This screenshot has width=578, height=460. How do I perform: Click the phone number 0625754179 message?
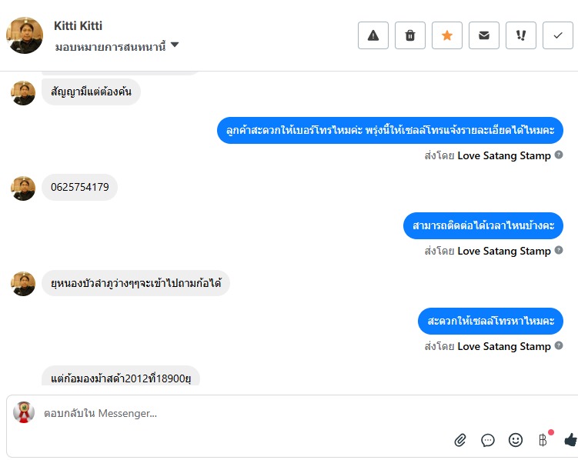79,187
